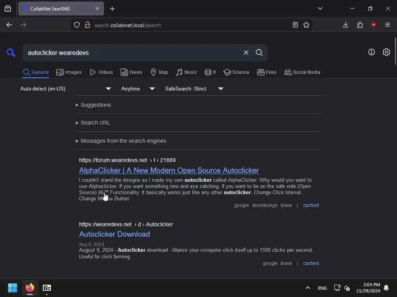
Task: Click 'Aug 9, 2024' result date
Action: (x=91, y=244)
